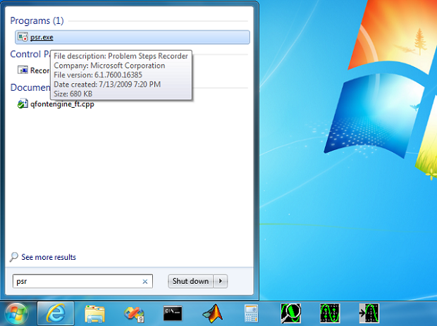Open the Command Prompt taskbar icon
Viewport: 437px width, 326px height.
[x=173, y=313]
